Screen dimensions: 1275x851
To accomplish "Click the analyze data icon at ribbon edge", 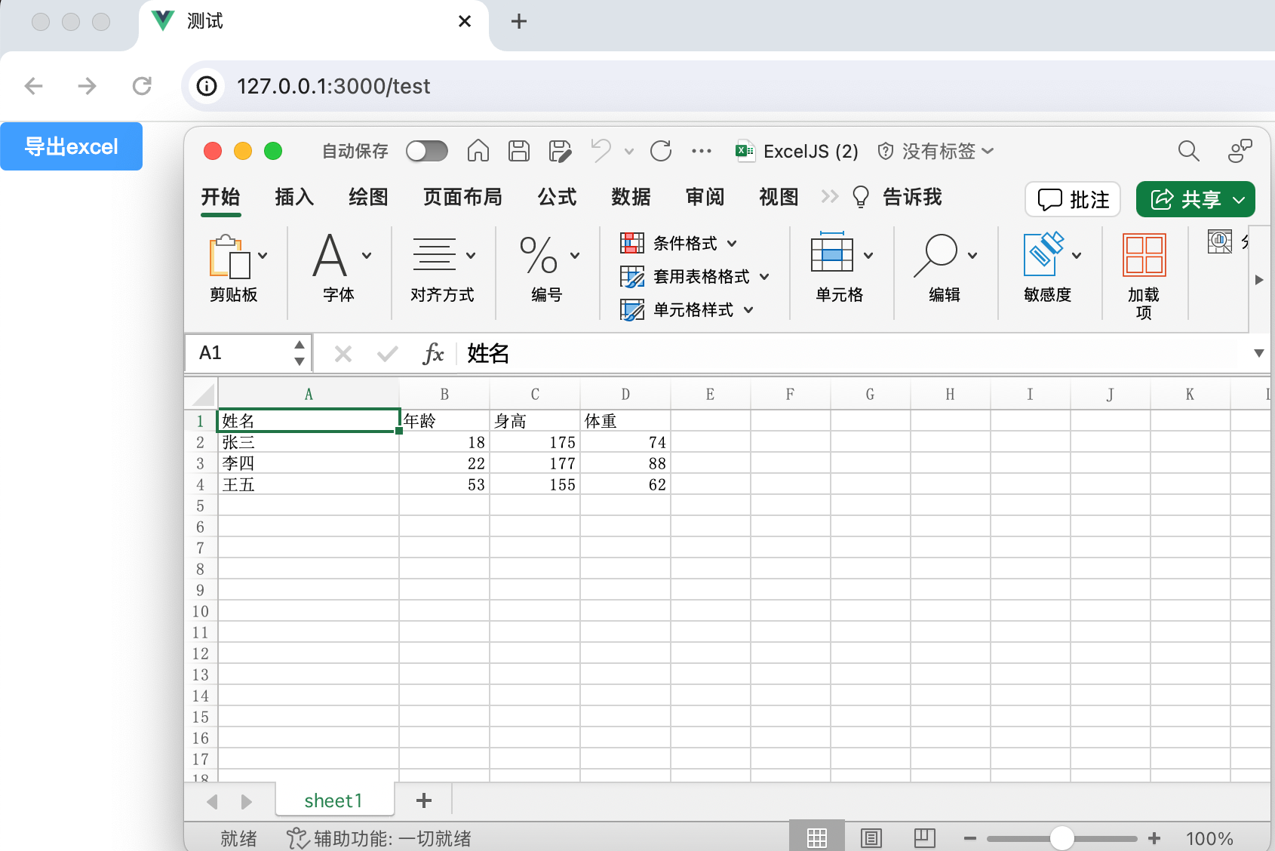I will (1220, 241).
